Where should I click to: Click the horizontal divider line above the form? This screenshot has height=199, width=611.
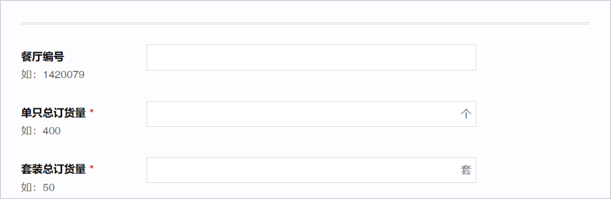click(305, 23)
